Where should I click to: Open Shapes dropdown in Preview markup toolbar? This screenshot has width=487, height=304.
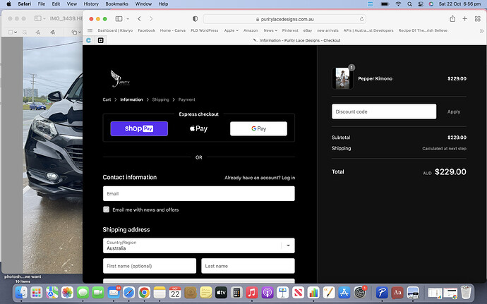point(76,32)
